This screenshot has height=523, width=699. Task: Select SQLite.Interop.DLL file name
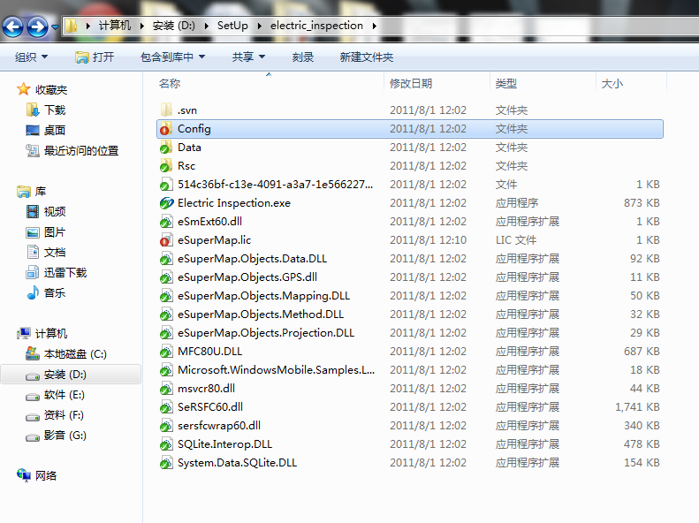224,444
